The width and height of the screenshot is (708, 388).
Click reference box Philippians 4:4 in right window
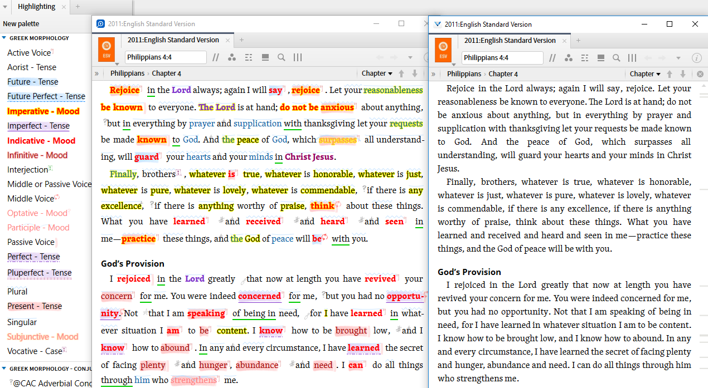502,58
